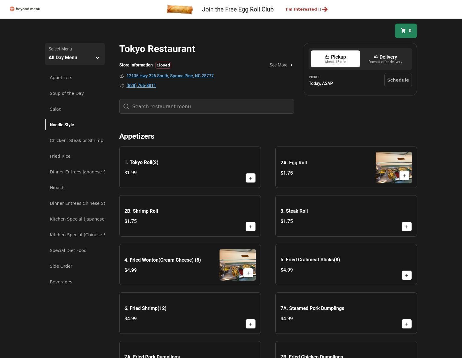Click the I'm Interested arrow link
This screenshot has width=462, height=358.
306,9
